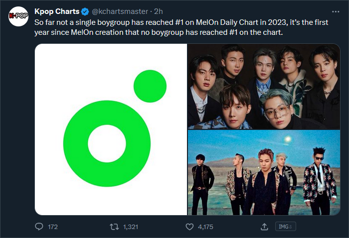
Task: Open the three-dot more options menu
Action: pyautogui.click(x=336, y=11)
